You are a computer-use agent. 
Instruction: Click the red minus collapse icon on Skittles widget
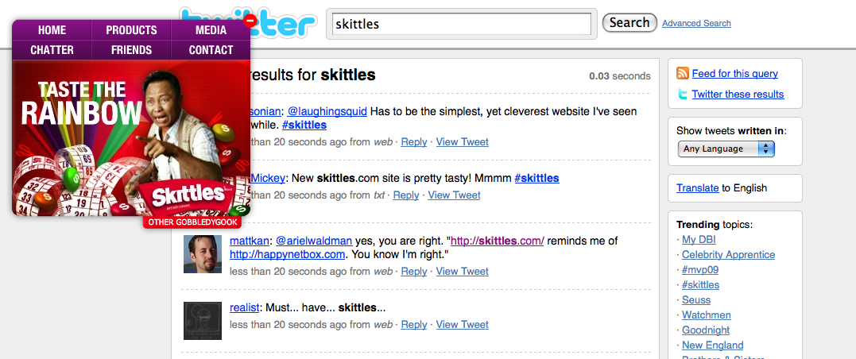click(x=250, y=21)
